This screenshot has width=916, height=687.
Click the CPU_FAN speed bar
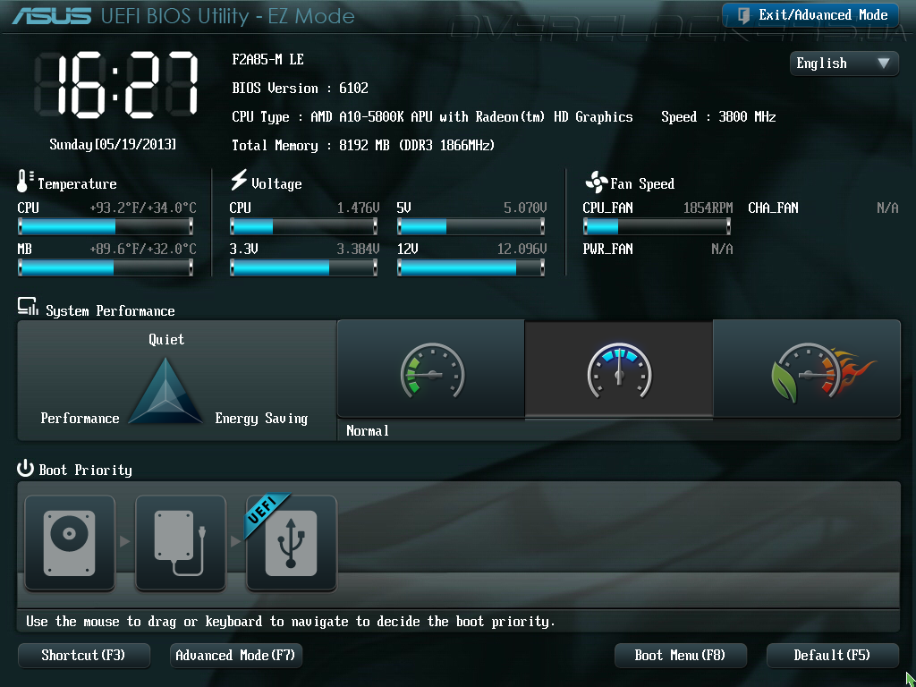[657, 226]
